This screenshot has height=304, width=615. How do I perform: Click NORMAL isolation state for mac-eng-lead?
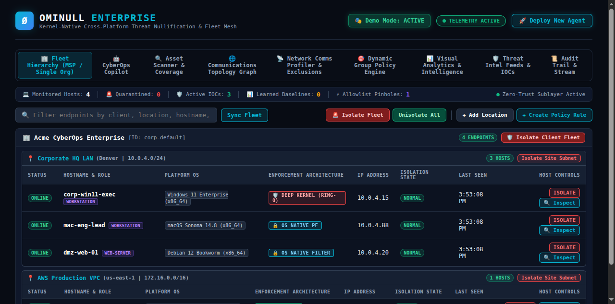[412, 225]
